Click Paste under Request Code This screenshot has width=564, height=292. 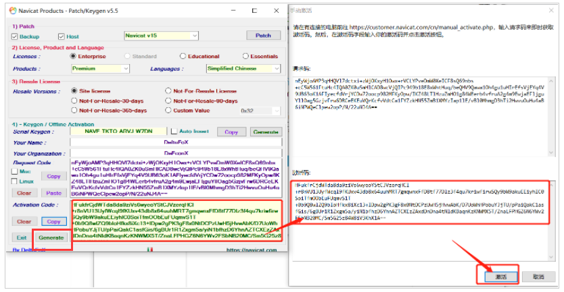[53, 193]
